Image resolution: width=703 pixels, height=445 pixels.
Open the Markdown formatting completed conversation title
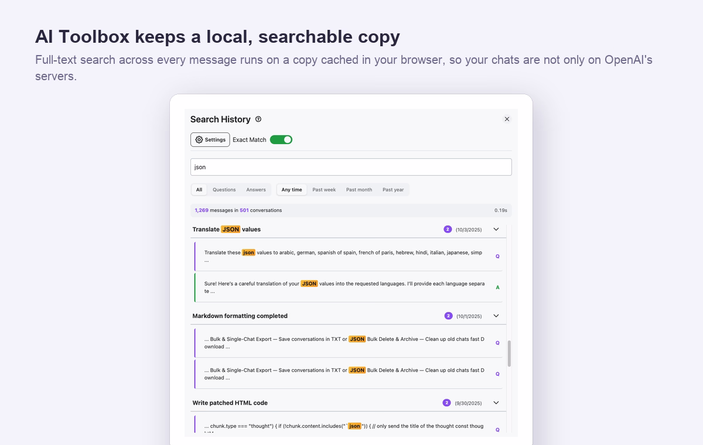[240, 316]
